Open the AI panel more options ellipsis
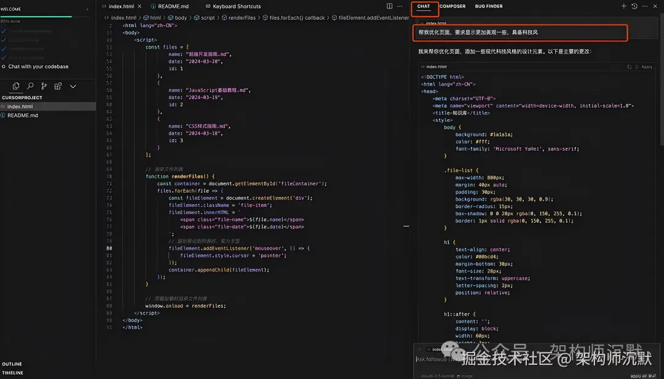The height and width of the screenshot is (379, 664). 645,6
